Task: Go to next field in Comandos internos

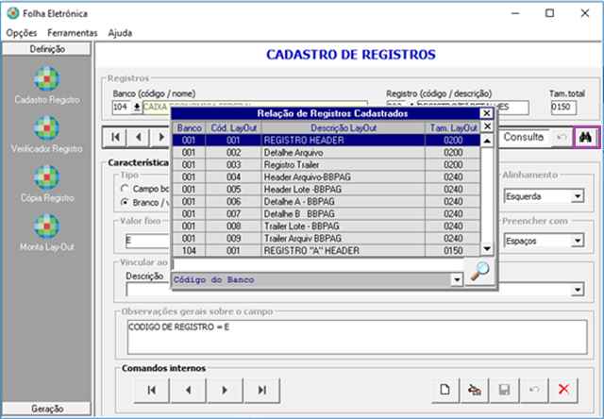Action: pos(225,390)
